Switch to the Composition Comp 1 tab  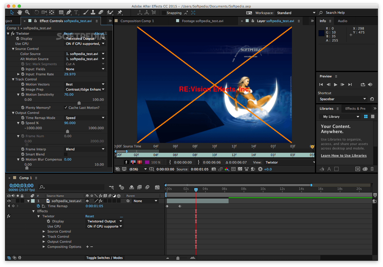pyautogui.click(x=137, y=21)
